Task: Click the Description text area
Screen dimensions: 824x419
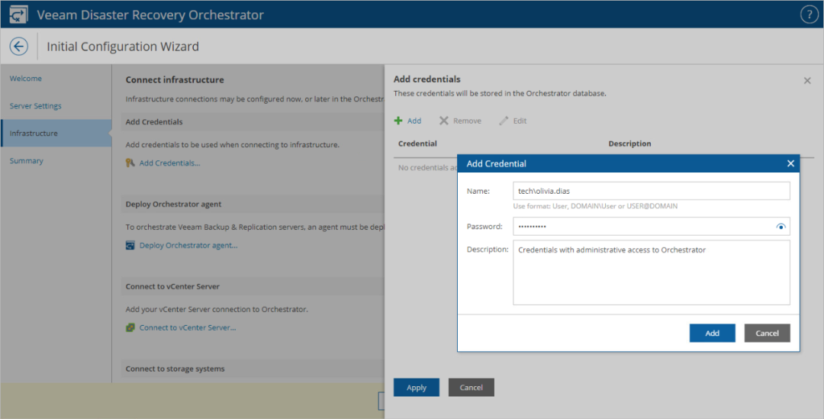Action: [651, 272]
